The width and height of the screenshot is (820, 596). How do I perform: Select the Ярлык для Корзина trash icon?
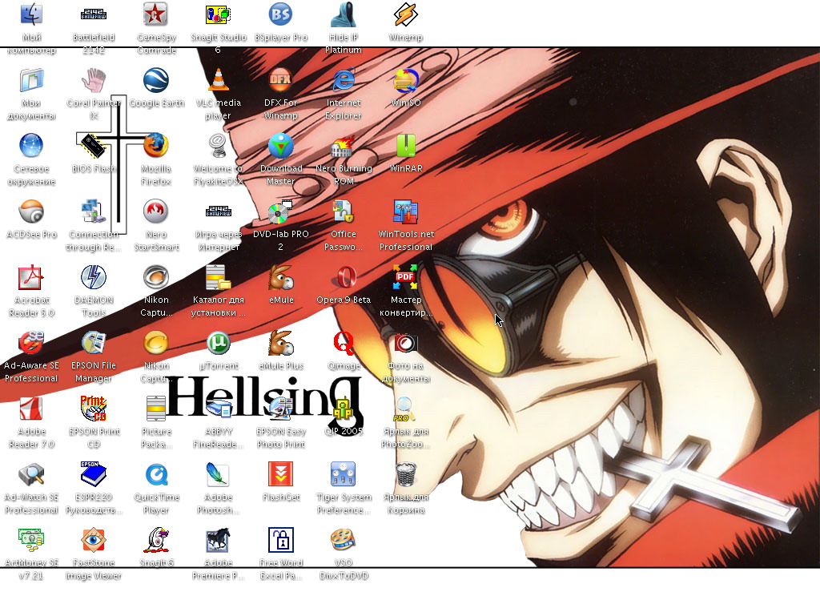[x=405, y=474]
